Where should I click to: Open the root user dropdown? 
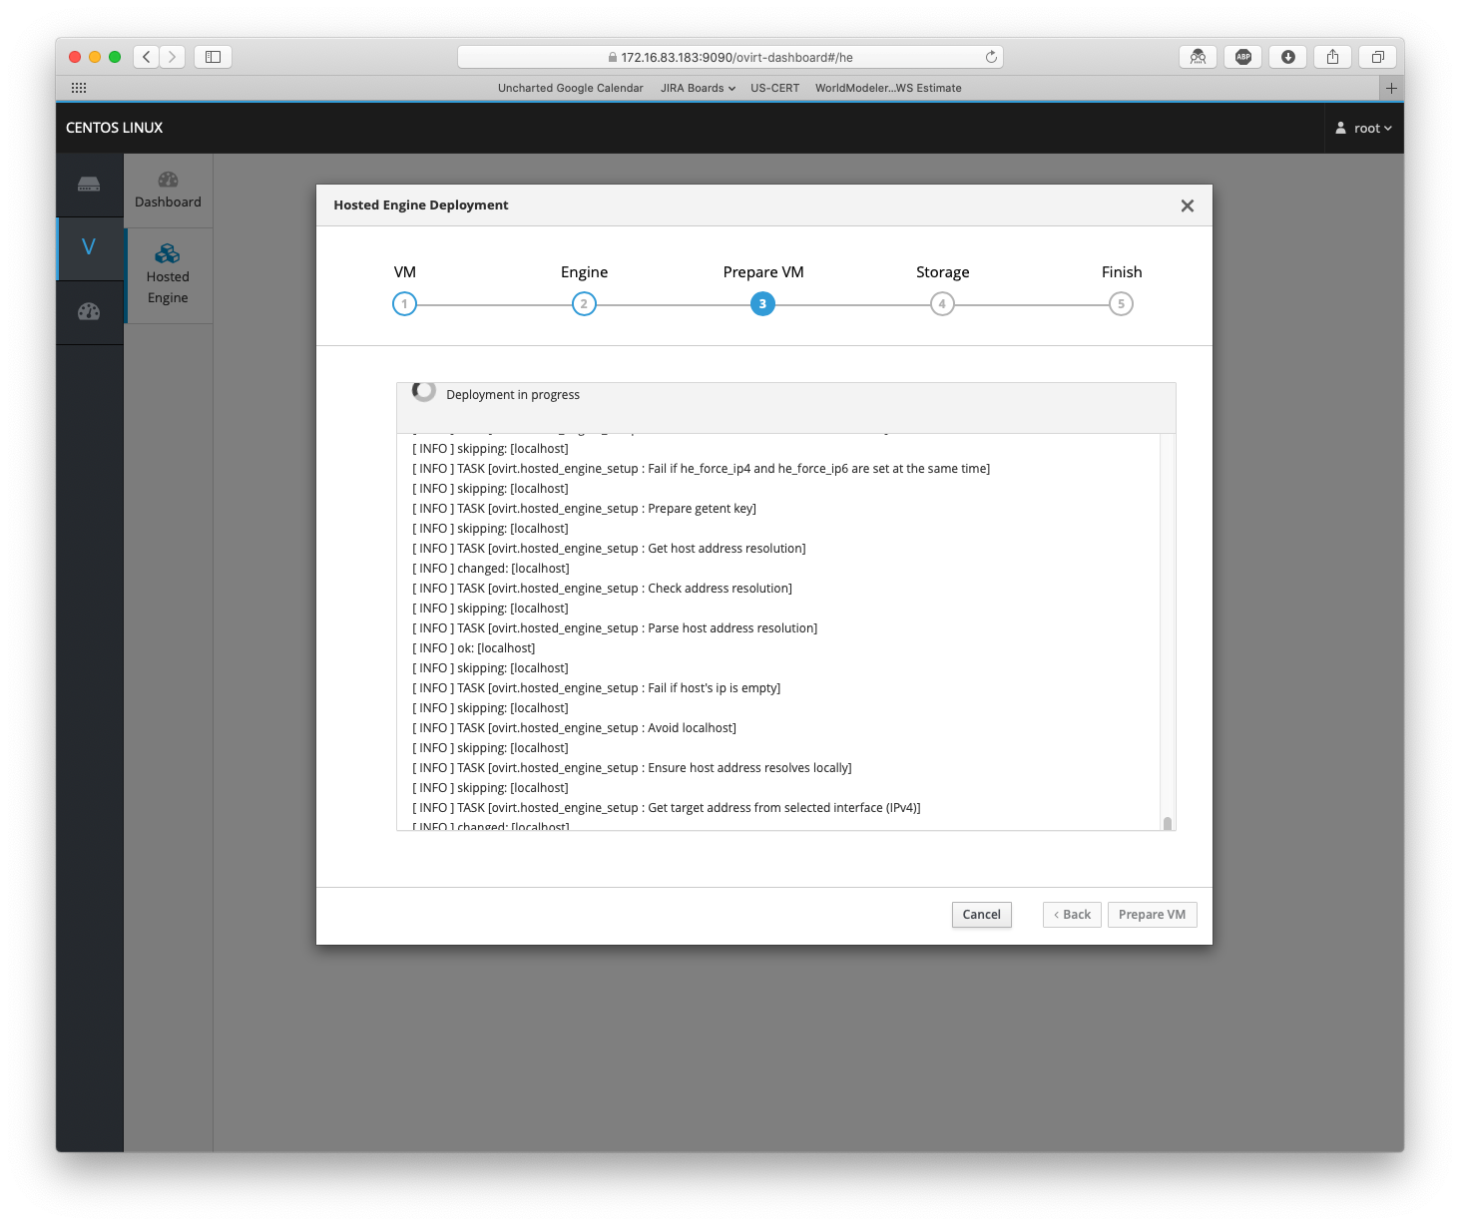[x=1363, y=128]
